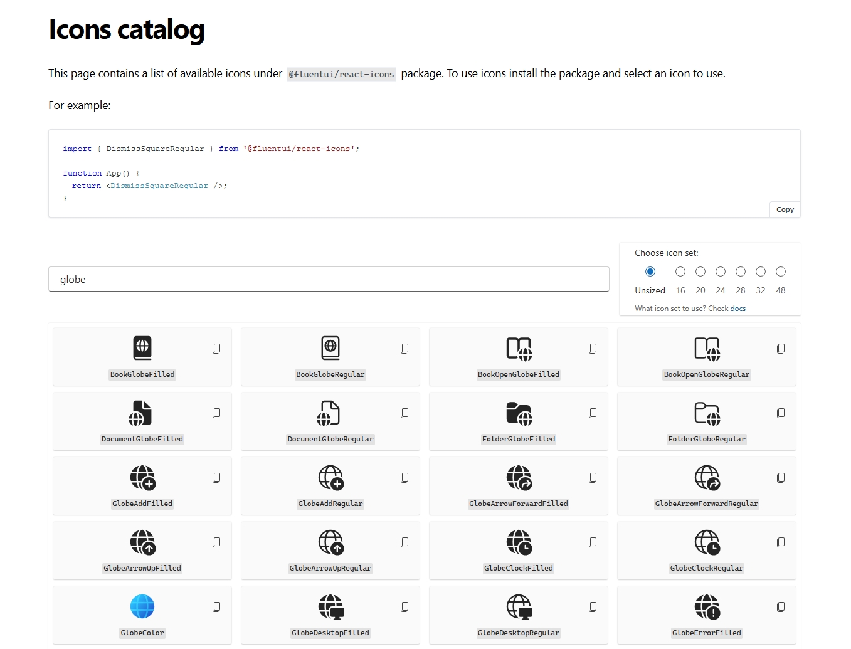
Task: Click the GlobeAddFilled icon
Action: tap(142, 477)
